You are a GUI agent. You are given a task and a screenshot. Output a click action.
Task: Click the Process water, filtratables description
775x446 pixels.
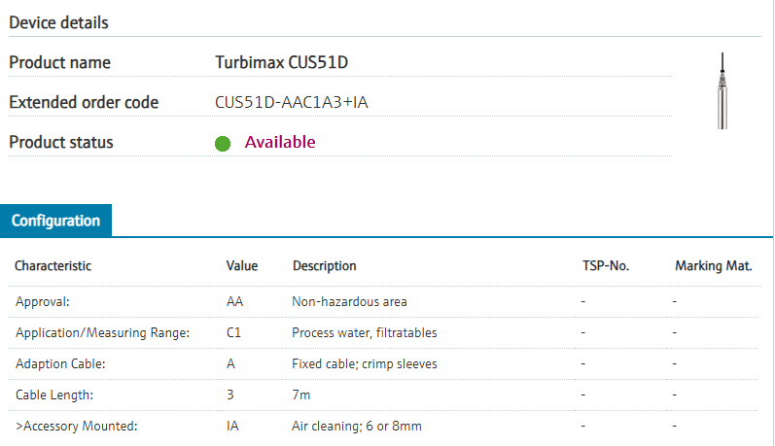[364, 332]
